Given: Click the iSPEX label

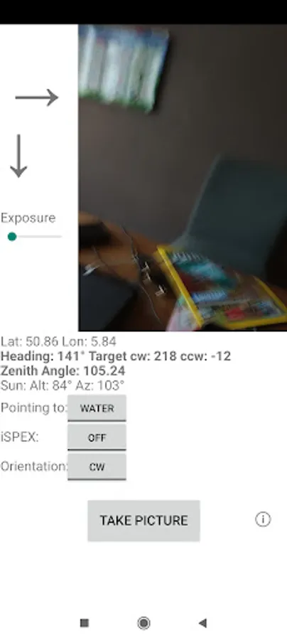Looking at the screenshot, I should [x=20, y=437].
